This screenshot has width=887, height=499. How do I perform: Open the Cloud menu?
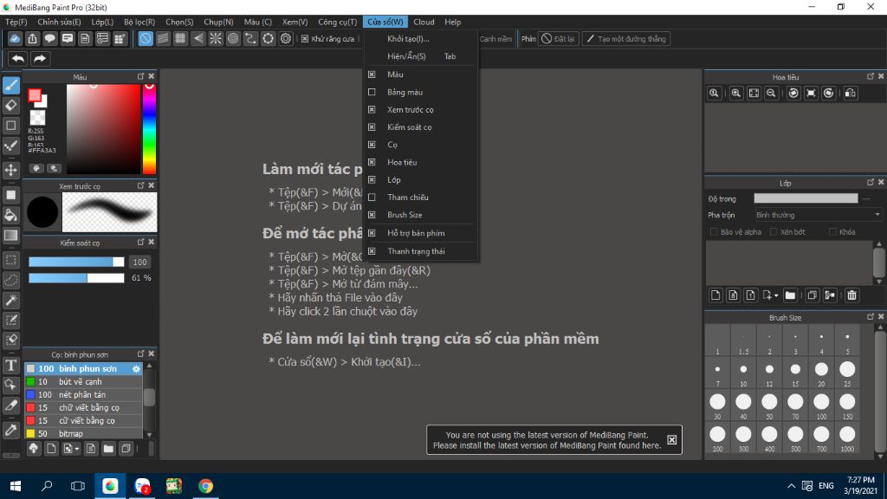(x=424, y=22)
